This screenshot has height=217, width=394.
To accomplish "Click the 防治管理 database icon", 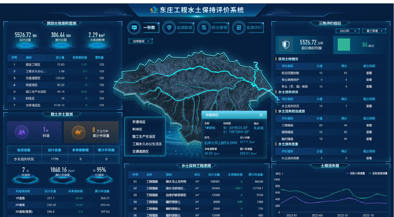I will click(x=204, y=28).
